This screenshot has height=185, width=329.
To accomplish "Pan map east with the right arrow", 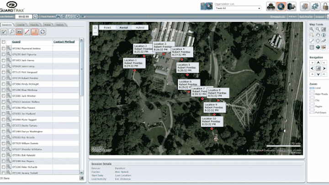I will 324,69.
